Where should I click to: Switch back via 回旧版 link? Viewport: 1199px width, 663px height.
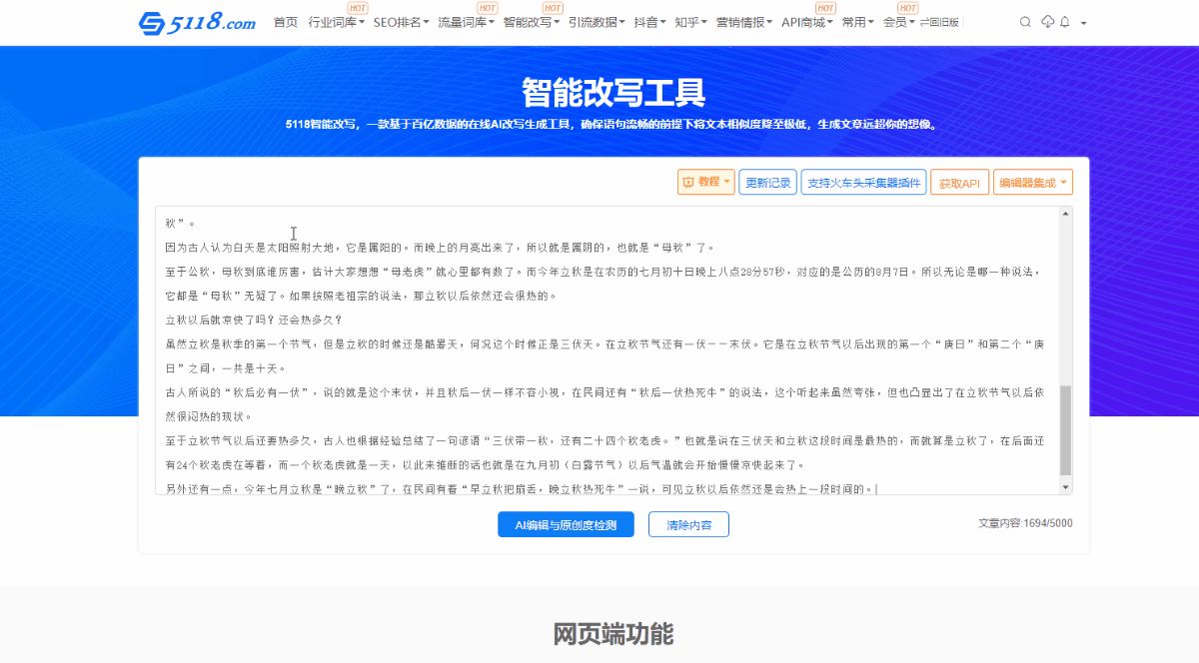point(940,22)
